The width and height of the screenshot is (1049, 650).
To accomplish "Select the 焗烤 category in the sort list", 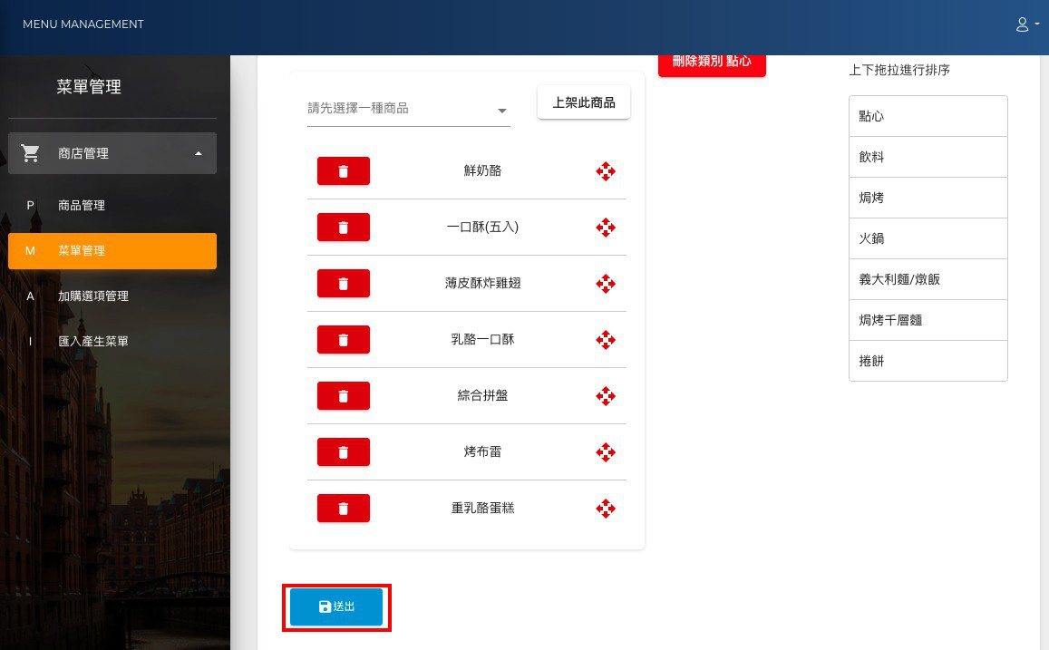I will [928, 198].
